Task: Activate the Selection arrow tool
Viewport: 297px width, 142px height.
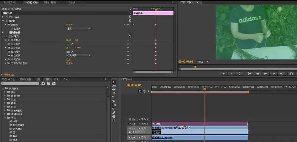Action: (114, 82)
